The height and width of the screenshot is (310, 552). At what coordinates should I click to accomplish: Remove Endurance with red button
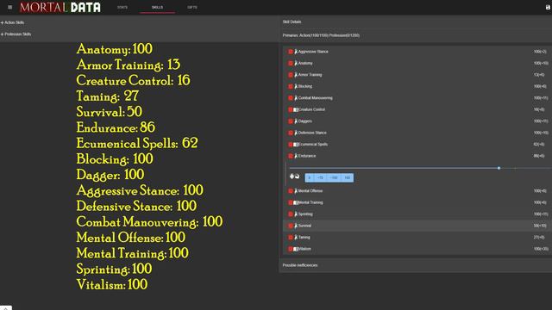[291, 156]
